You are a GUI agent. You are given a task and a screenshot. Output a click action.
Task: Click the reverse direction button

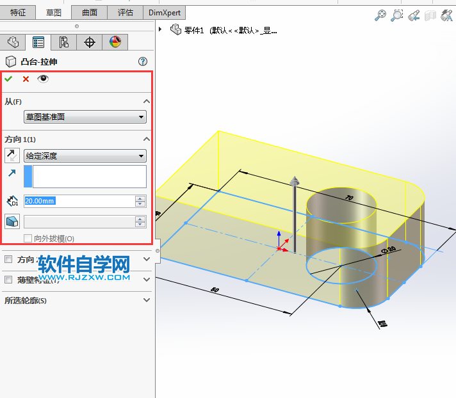pyautogui.click(x=12, y=155)
